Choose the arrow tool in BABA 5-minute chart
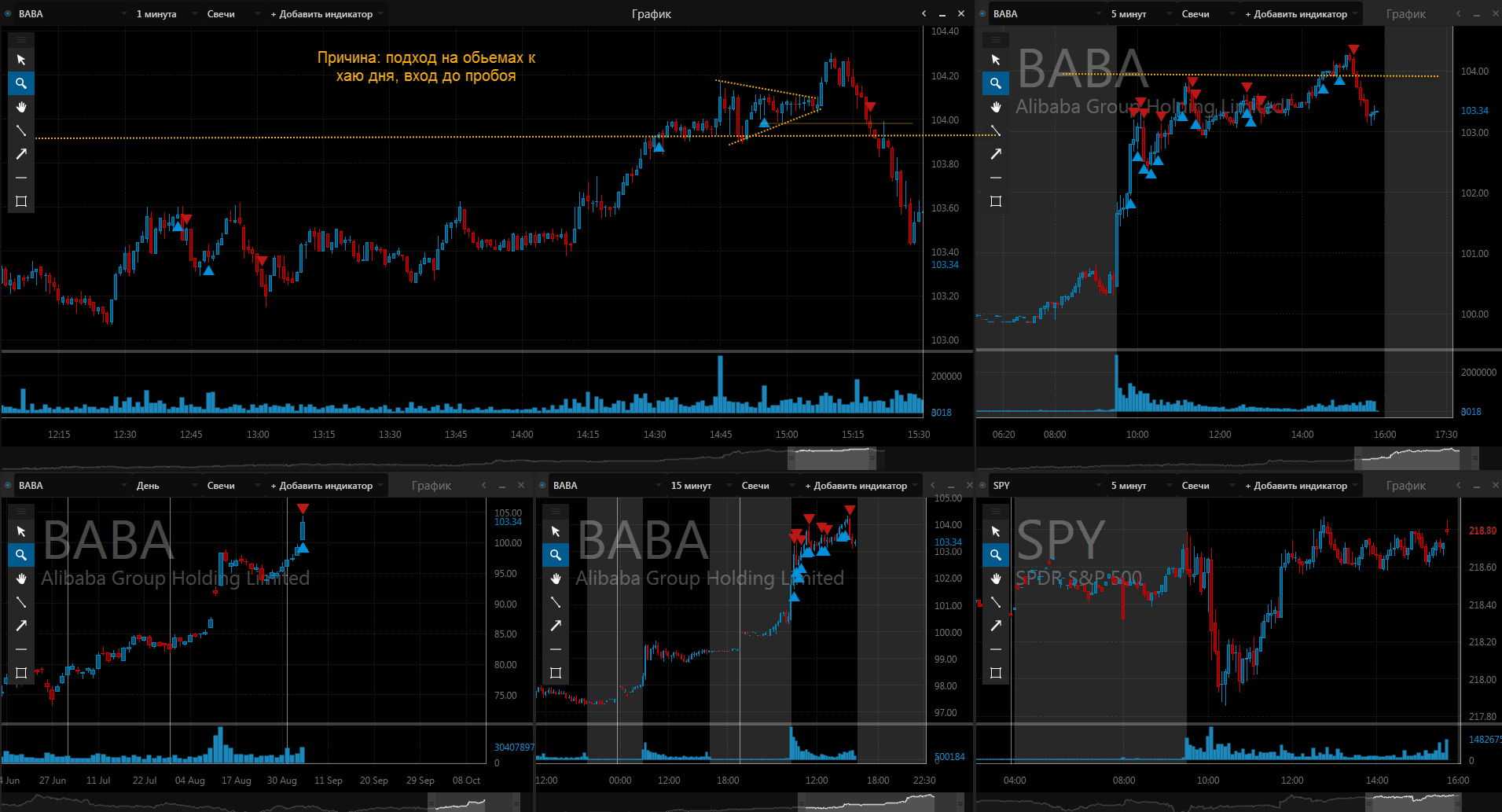 pyautogui.click(x=996, y=154)
